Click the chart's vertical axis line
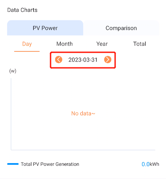The width and height of the screenshot is (166, 179). tap(11, 114)
